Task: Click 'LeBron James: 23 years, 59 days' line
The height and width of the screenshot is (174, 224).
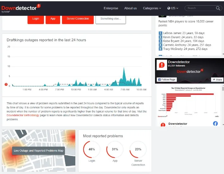Action: pyautogui.click(x=182, y=33)
